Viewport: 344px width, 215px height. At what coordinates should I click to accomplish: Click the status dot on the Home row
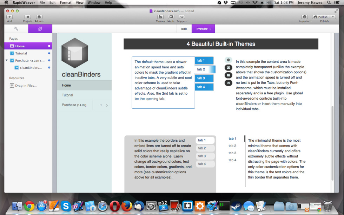(x=49, y=46)
